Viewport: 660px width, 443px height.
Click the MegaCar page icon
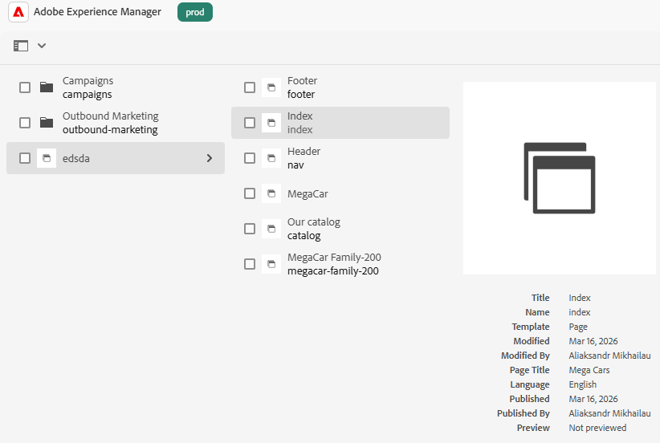click(271, 193)
